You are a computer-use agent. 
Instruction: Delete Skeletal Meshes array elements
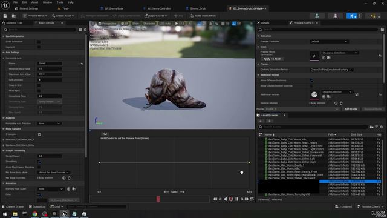(341, 103)
